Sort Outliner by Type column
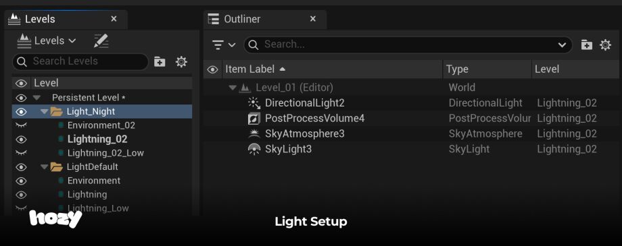622x246 pixels. [x=487, y=69]
